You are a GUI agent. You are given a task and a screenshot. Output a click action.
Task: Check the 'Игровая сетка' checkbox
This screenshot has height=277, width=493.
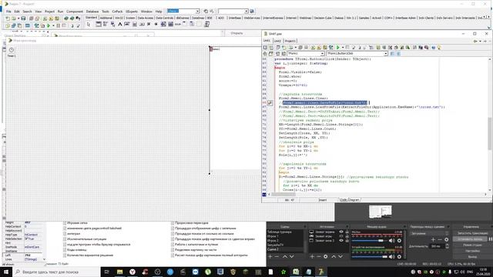pos(65,223)
